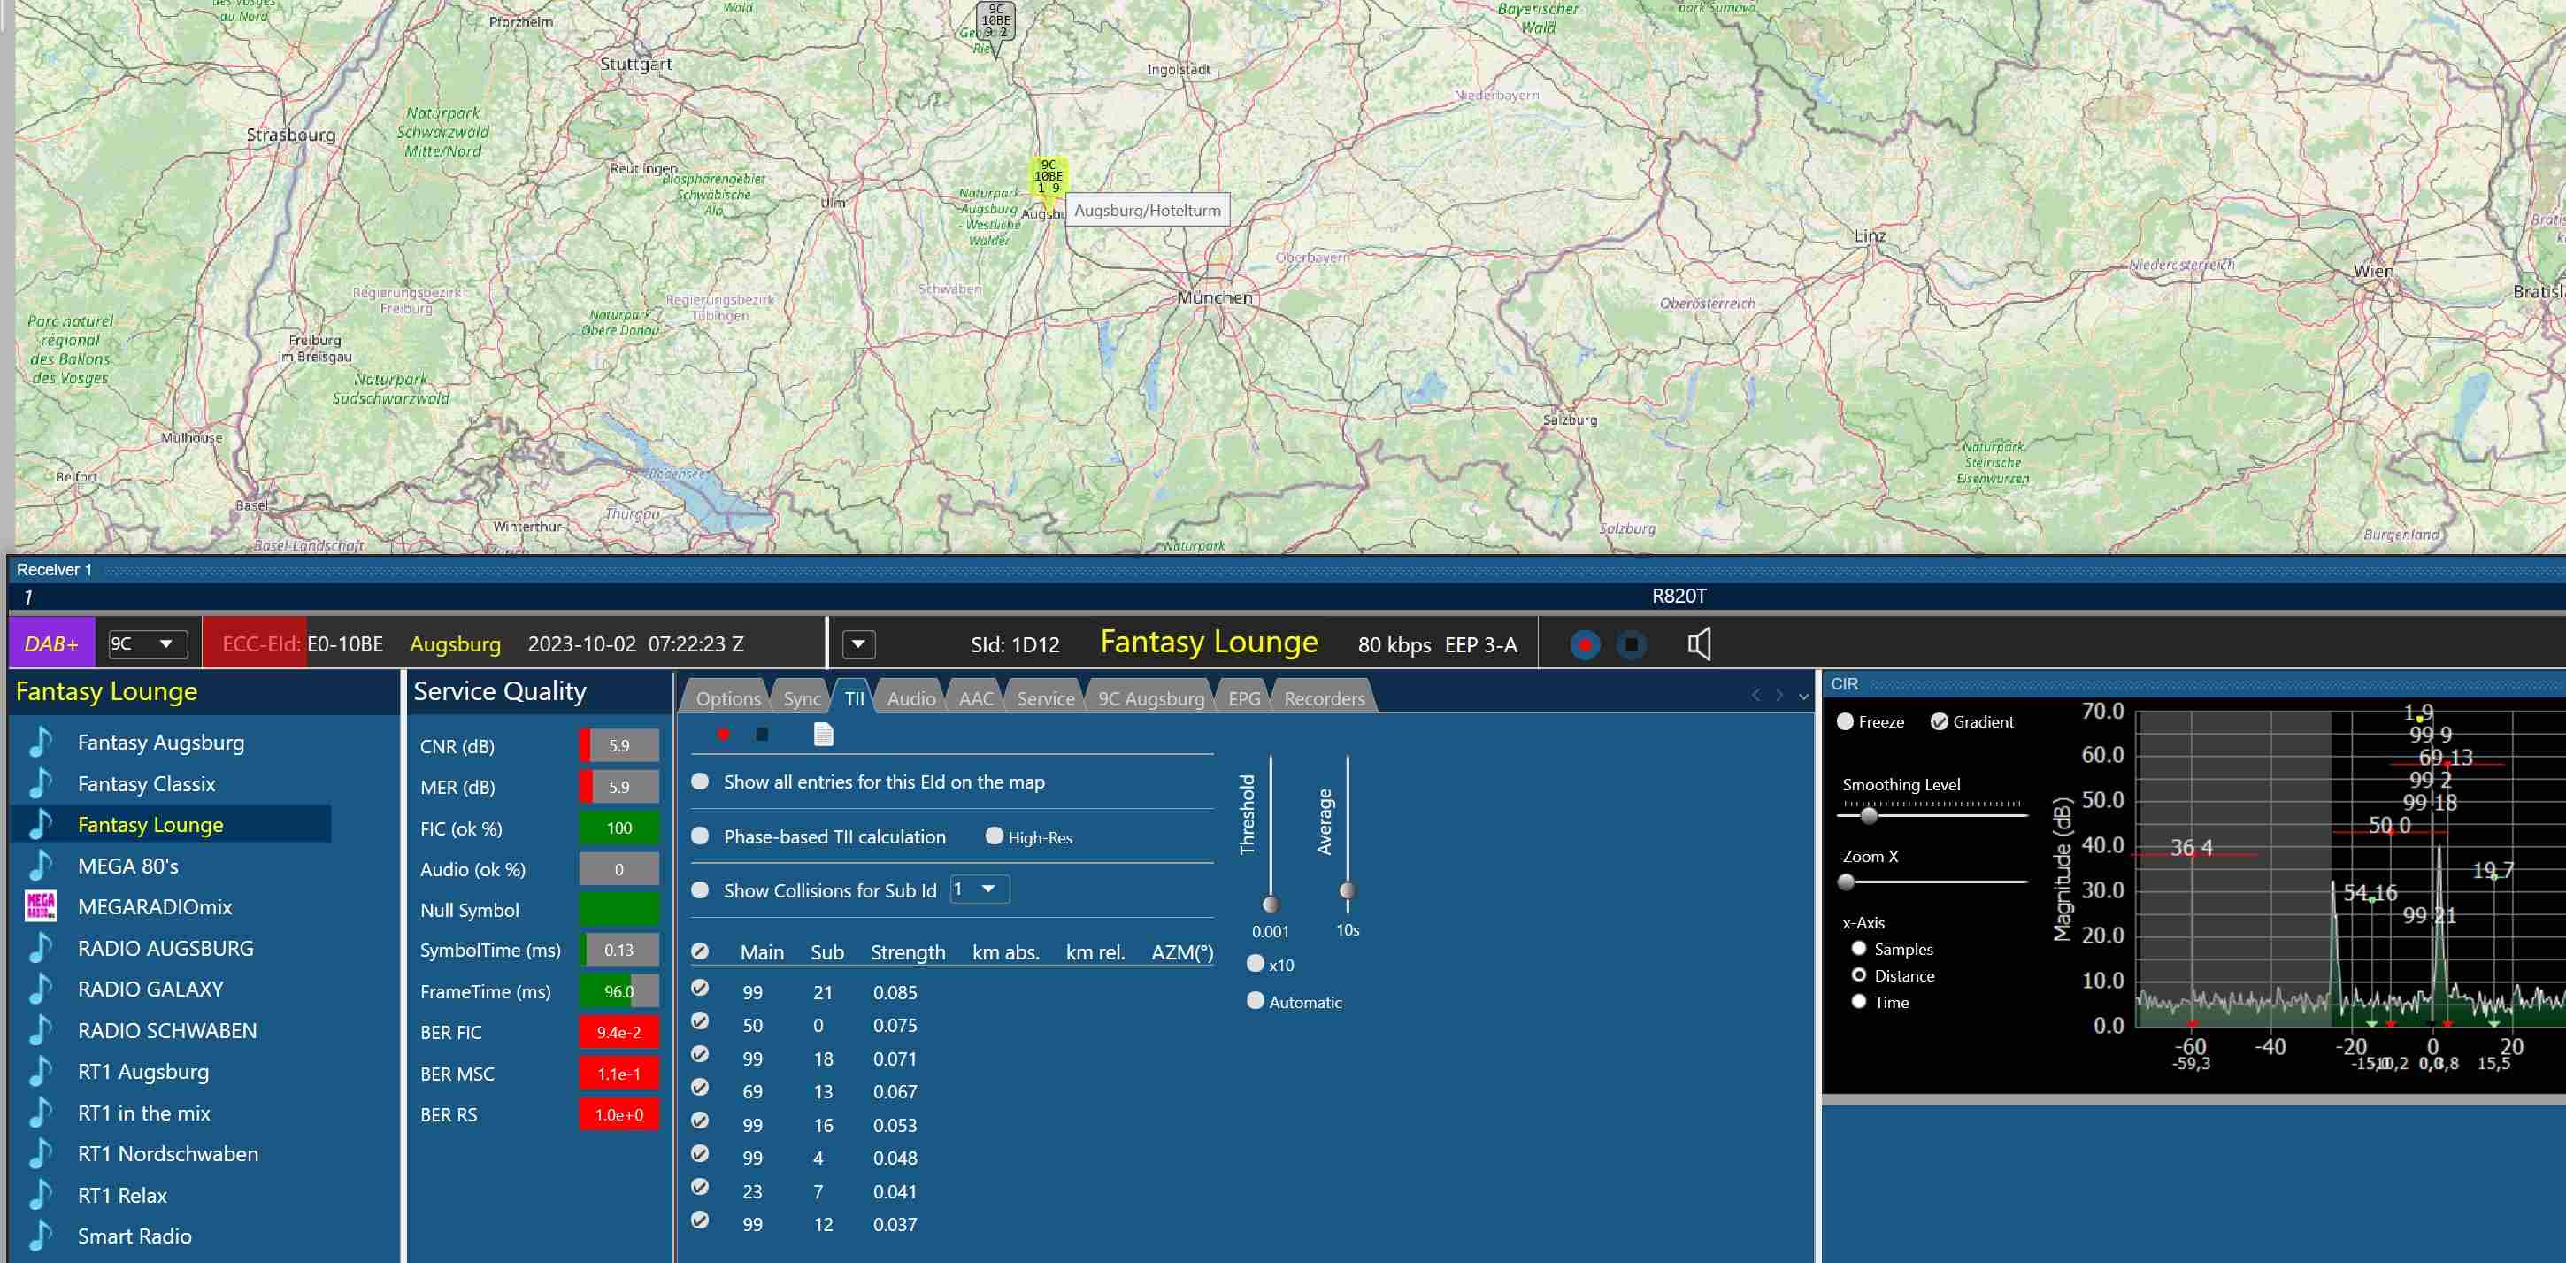2566x1263 pixels.
Task: Click the music note icon beside RT1 Relax
Action: pos(40,1195)
